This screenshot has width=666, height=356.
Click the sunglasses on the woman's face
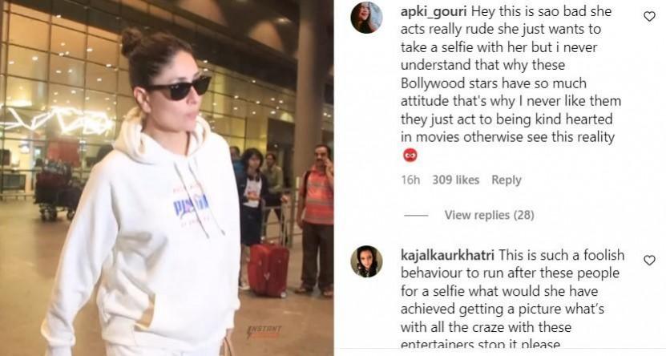coord(179,88)
